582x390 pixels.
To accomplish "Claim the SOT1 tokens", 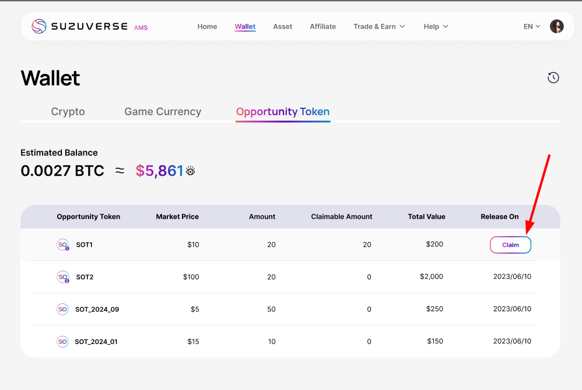I will pyautogui.click(x=510, y=245).
